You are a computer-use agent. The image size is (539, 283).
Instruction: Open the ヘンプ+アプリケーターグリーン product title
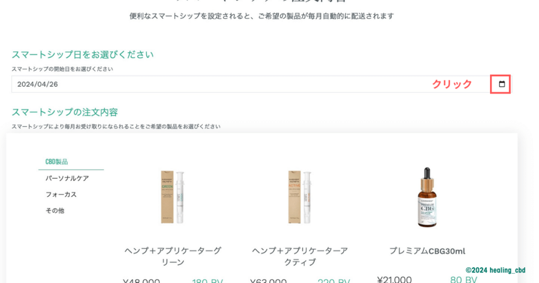pos(172,256)
